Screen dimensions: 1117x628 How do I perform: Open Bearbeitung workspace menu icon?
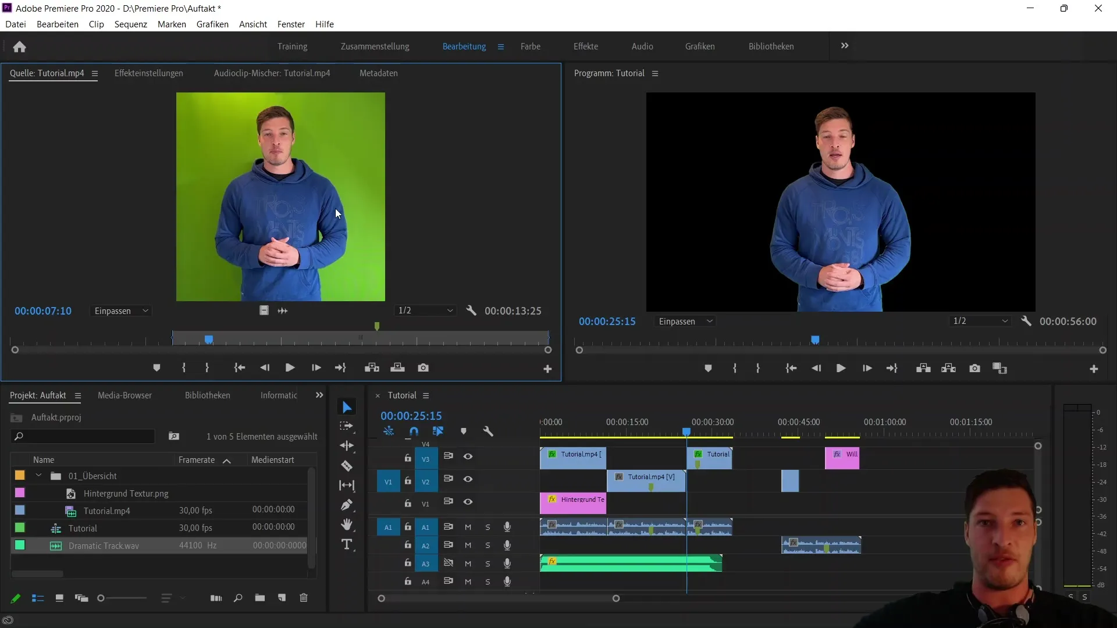tap(500, 47)
